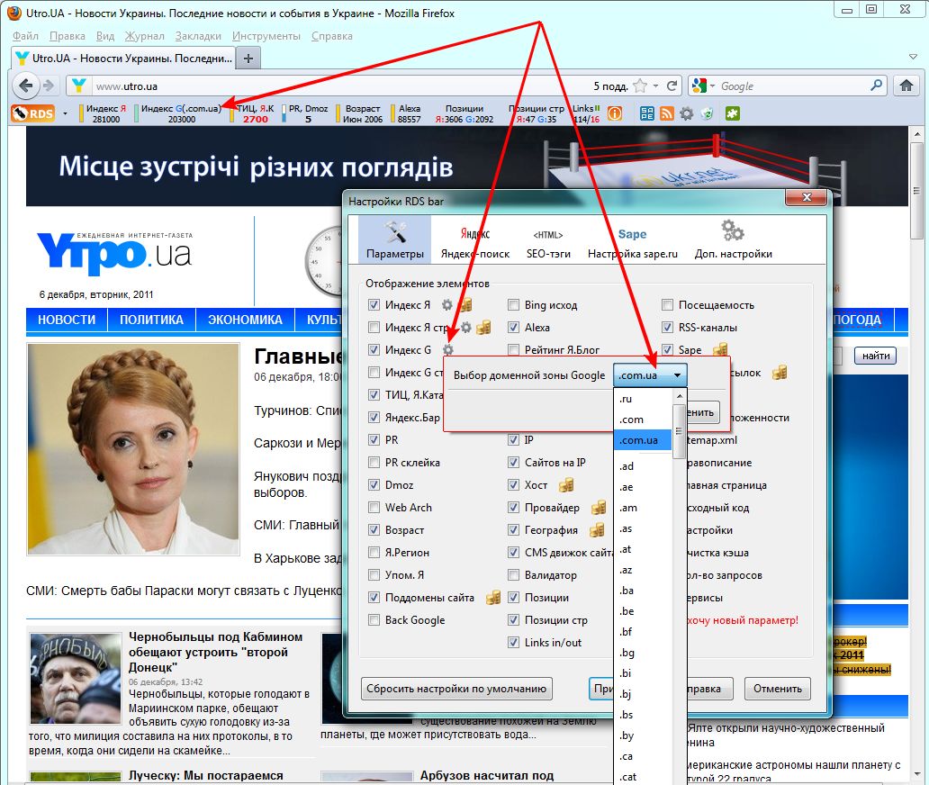
Task: Toggle the Dmoz checkbox
Action: click(x=374, y=484)
